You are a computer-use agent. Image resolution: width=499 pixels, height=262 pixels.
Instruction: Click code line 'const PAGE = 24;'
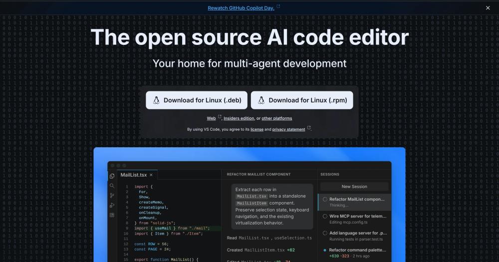152,249
